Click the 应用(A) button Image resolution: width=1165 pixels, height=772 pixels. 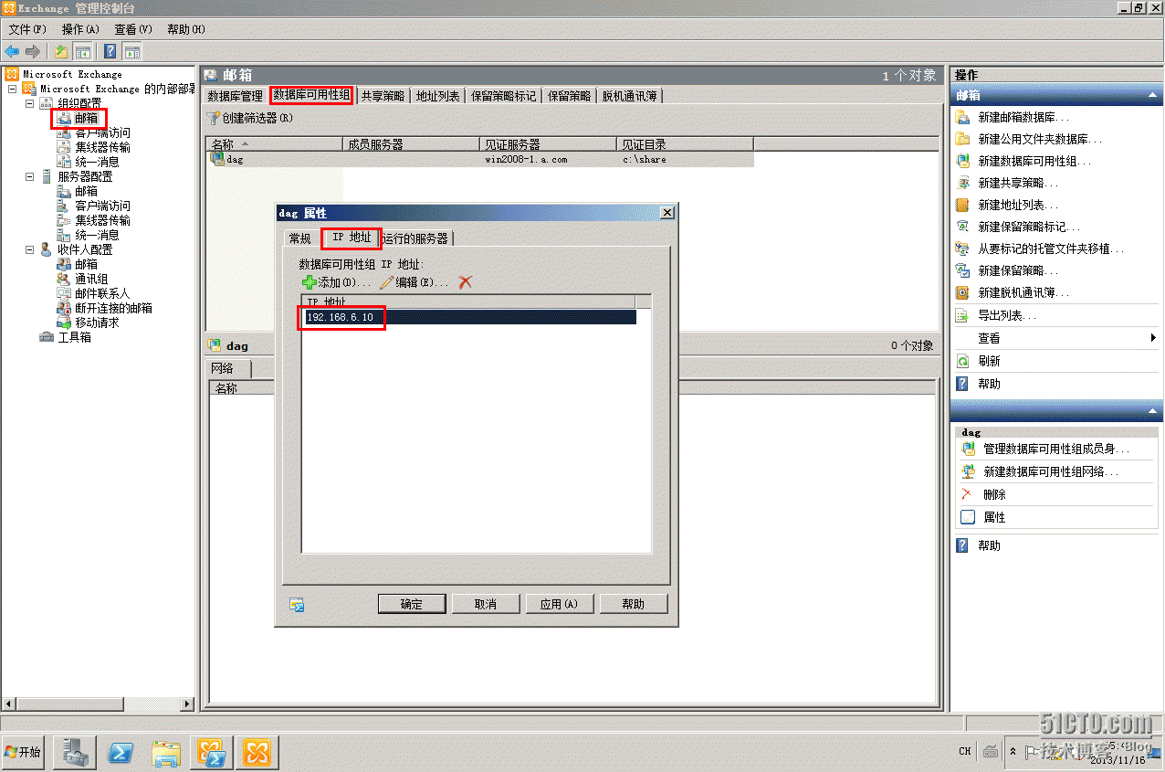tap(560, 604)
